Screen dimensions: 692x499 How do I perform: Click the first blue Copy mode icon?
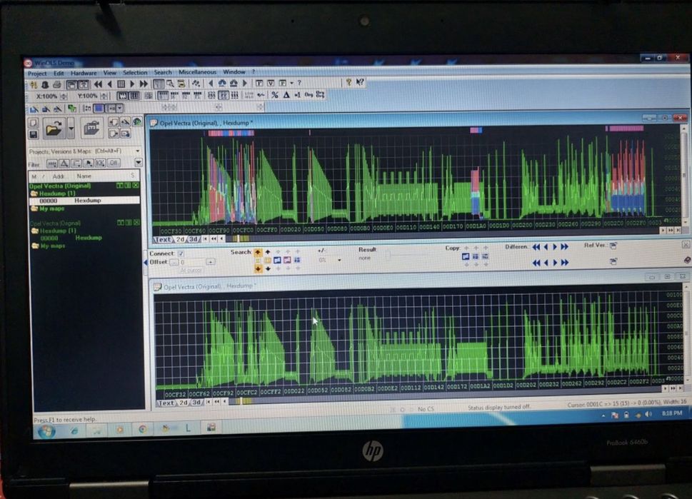tap(466, 256)
